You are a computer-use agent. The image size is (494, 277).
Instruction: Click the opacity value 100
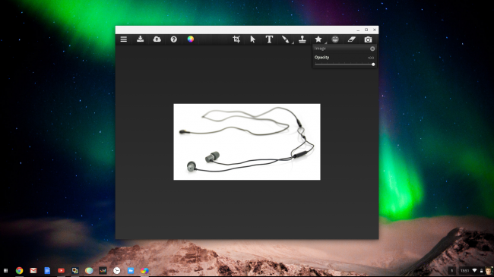click(371, 58)
